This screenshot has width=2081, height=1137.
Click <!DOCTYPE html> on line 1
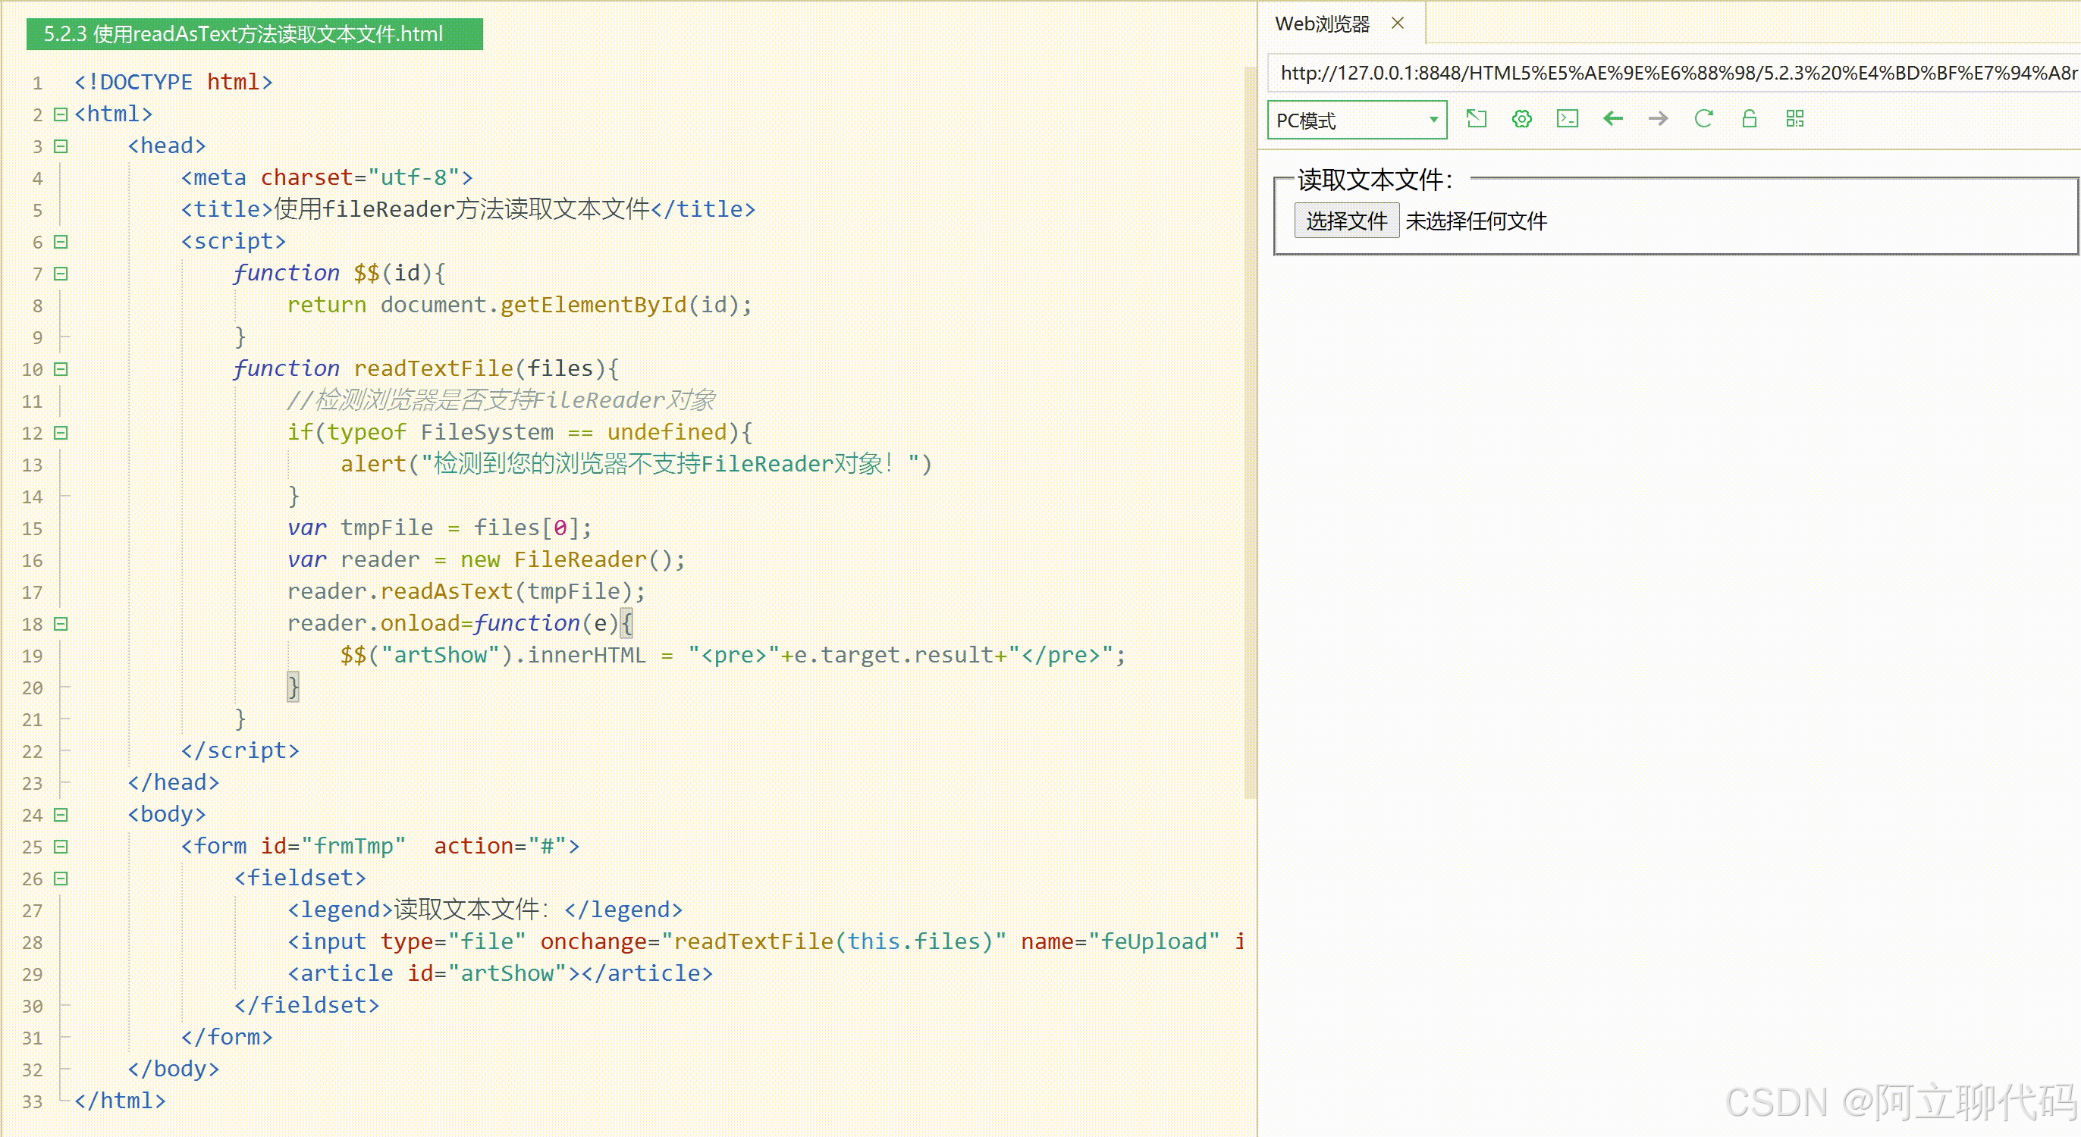tap(174, 83)
